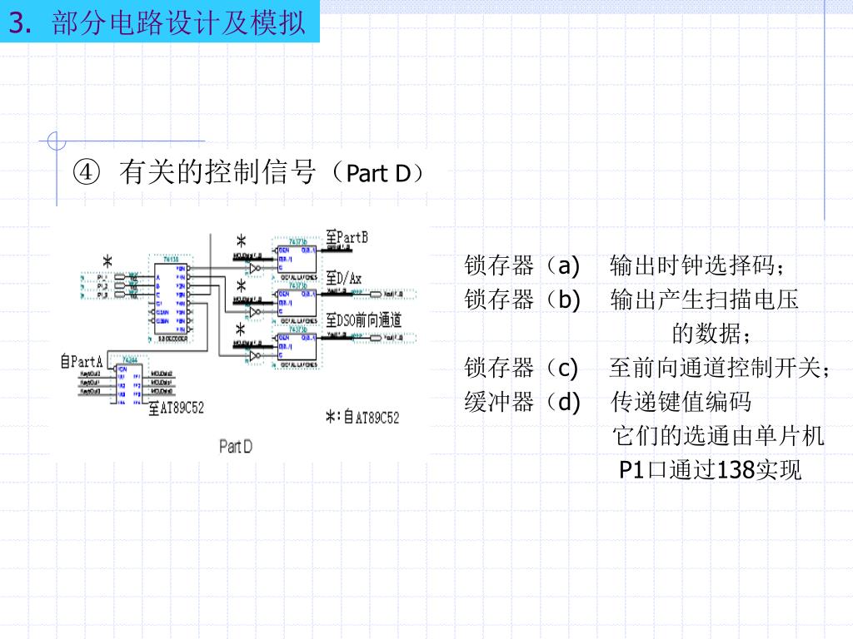Viewport: 853px width, 639px height.
Task: Click the text "的数据;"
Action: click(711, 333)
